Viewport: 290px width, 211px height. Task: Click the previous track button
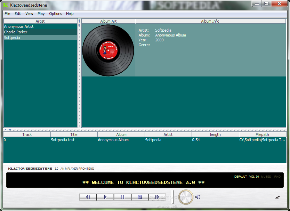click(88, 197)
